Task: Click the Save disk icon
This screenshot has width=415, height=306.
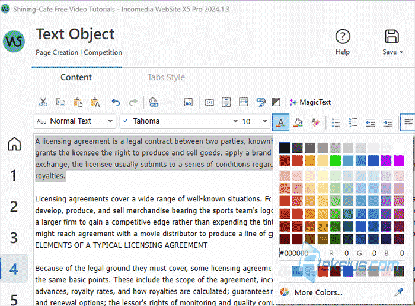Action: (392, 37)
